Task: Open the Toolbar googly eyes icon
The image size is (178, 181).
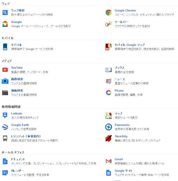Action: pos(108,24)
